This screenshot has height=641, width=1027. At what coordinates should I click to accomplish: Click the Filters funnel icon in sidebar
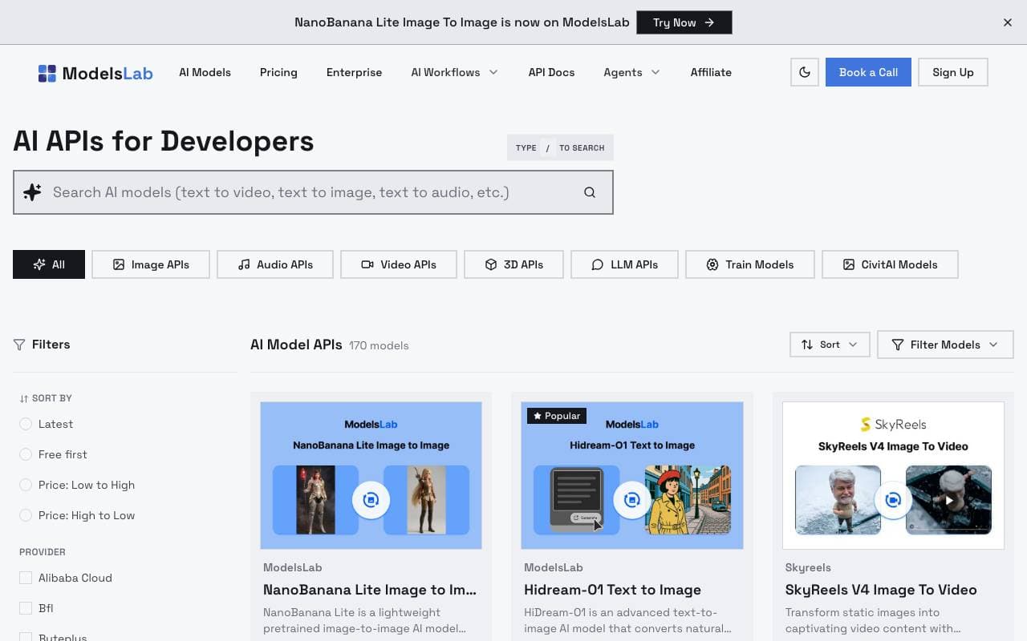click(19, 345)
